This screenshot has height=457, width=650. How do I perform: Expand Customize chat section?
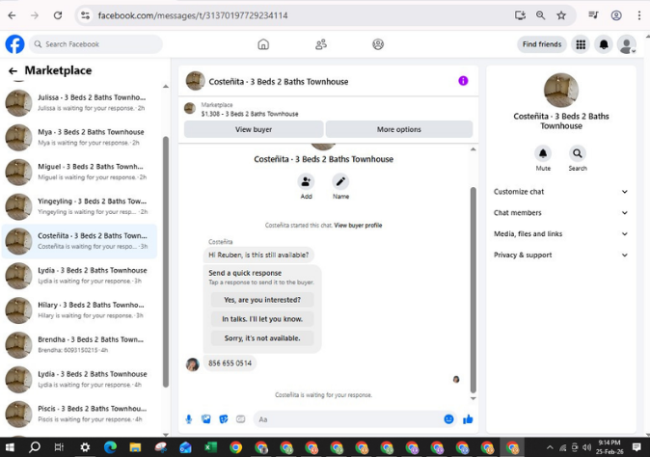[560, 192]
